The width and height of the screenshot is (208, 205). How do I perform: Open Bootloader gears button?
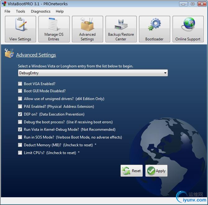(155, 29)
